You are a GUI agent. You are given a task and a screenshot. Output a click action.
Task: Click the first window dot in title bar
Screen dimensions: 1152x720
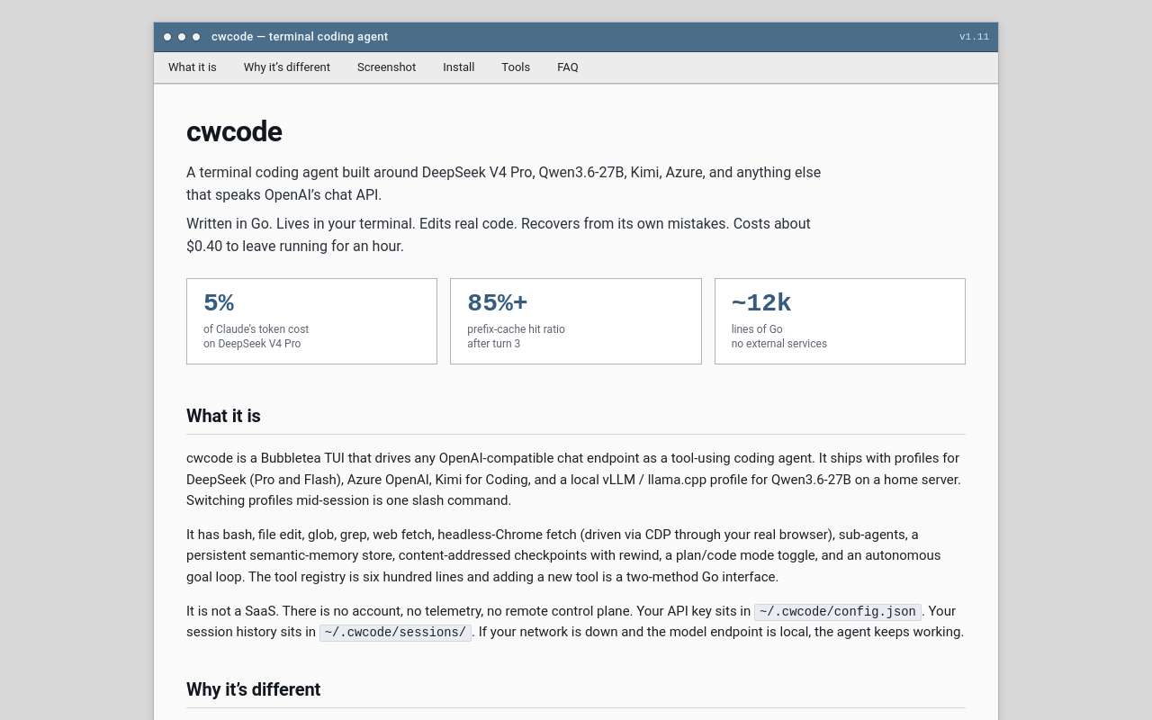(167, 37)
